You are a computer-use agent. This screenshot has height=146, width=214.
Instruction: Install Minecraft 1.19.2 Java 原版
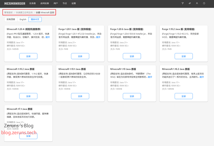point(28,96)
